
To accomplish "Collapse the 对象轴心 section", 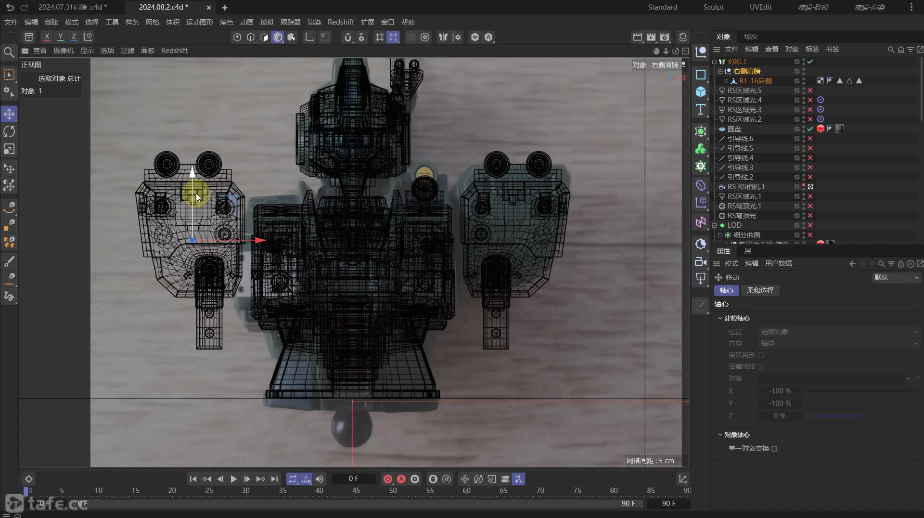I will coord(720,435).
